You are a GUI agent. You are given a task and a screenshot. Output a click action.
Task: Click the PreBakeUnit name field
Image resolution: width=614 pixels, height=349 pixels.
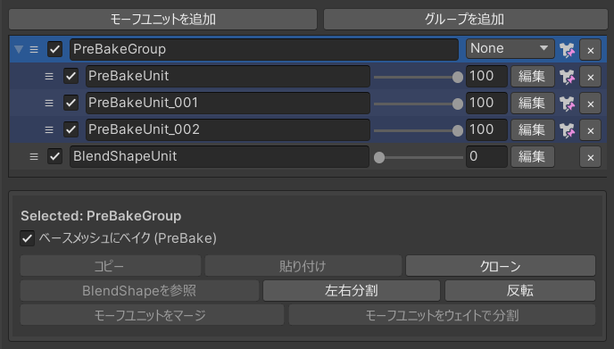[228, 76]
